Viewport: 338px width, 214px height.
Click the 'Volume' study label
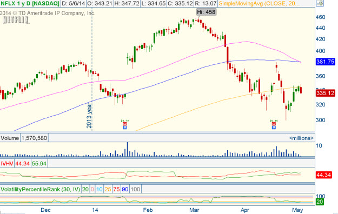point(10,138)
